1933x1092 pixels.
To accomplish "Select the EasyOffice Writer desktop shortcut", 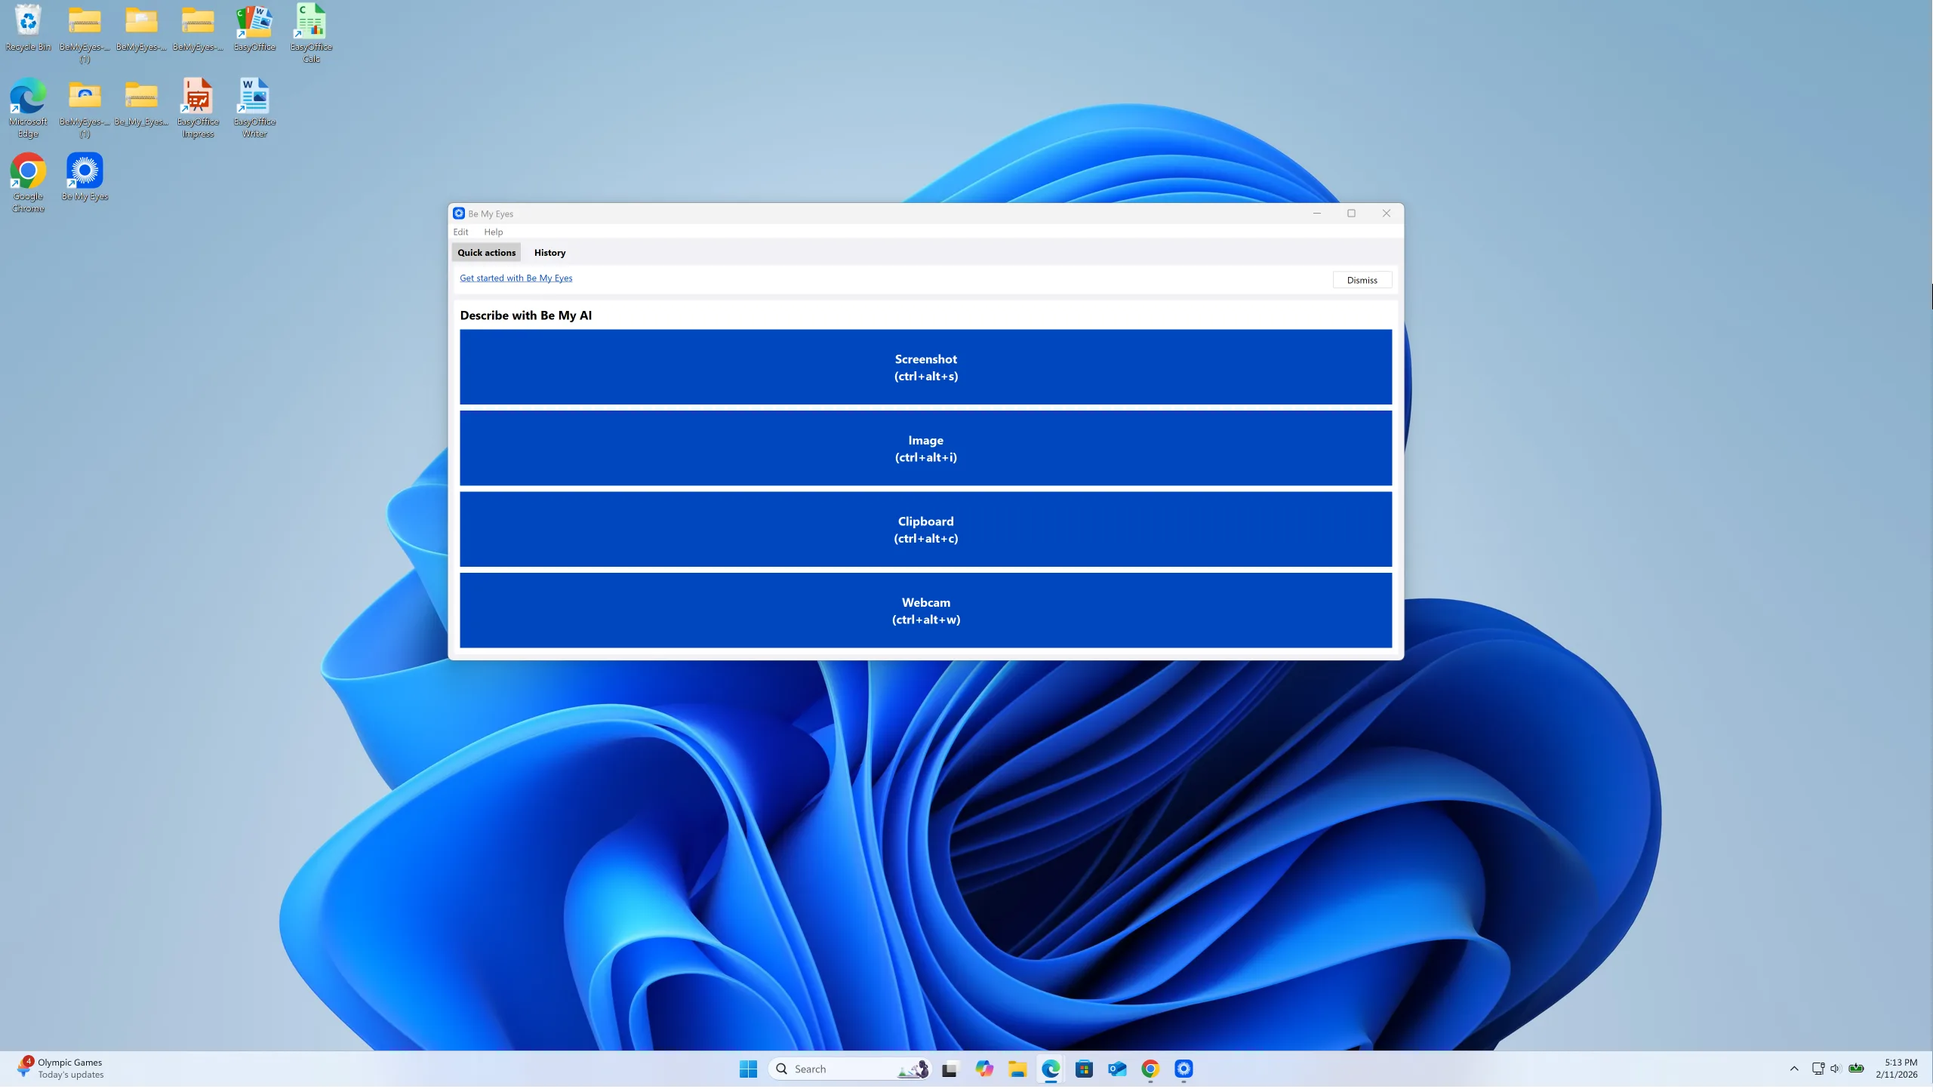I will (x=254, y=109).
